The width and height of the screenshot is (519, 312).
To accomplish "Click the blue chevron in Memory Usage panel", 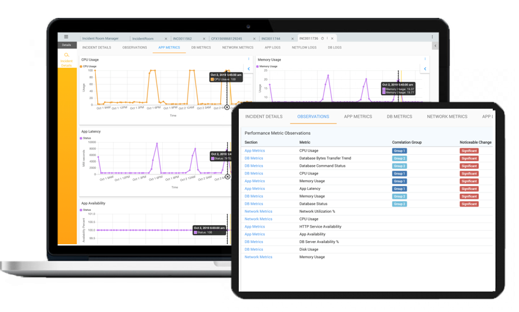I will pyautogui.click(x=425, y=69).
